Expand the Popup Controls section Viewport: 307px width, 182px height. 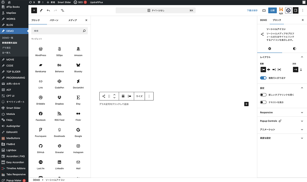(281, 121)
